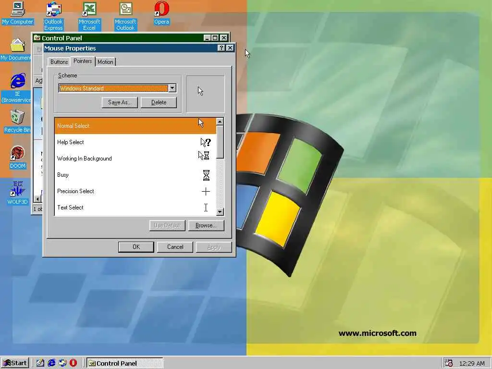This screenshot has width=492, height=369.
Task: Select Text Select pointer row
Action: (135, 208)
